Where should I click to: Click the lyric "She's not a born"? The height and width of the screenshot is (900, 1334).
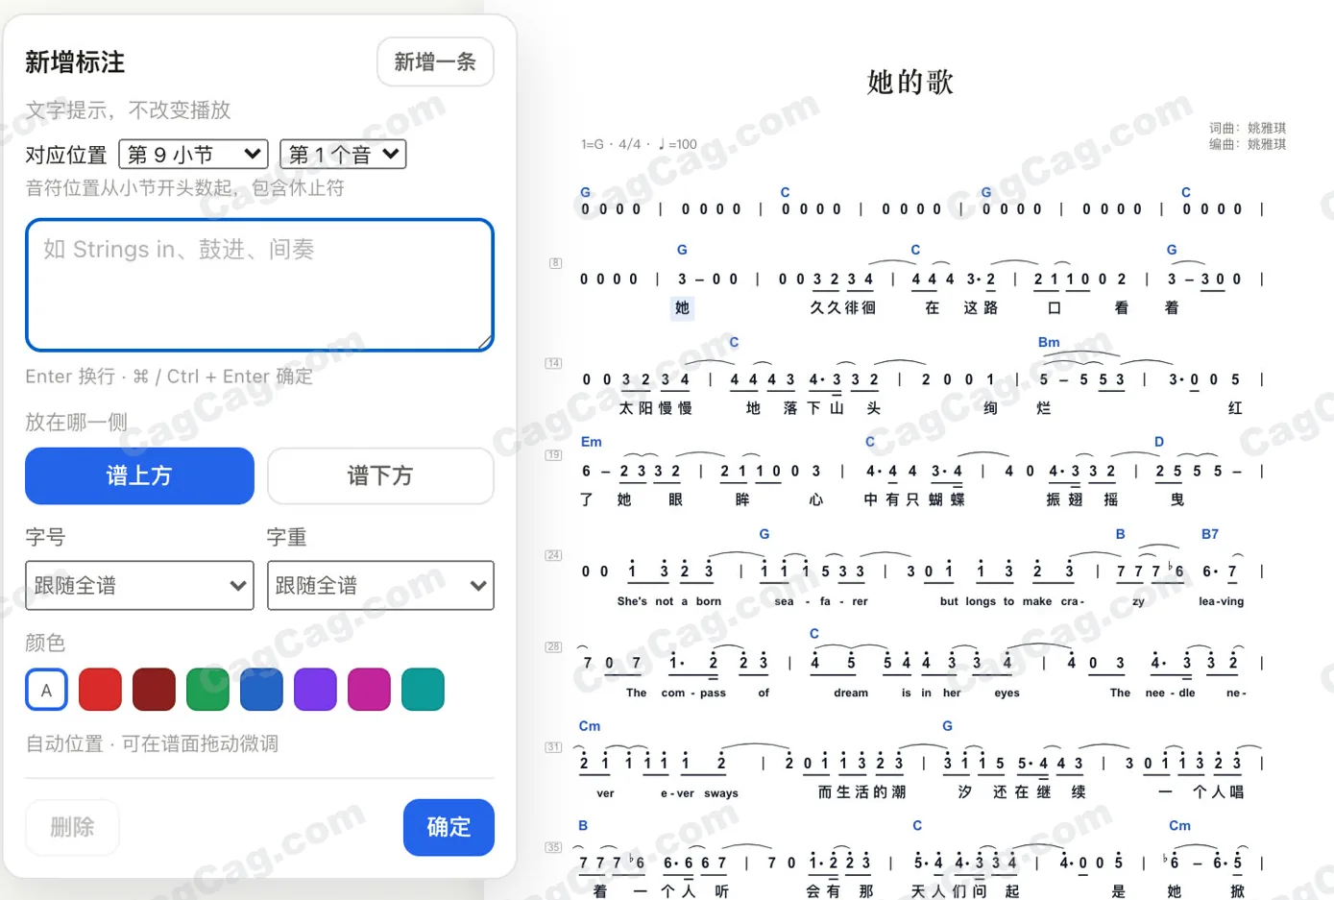pyautogui.click(x=669, y=601)
